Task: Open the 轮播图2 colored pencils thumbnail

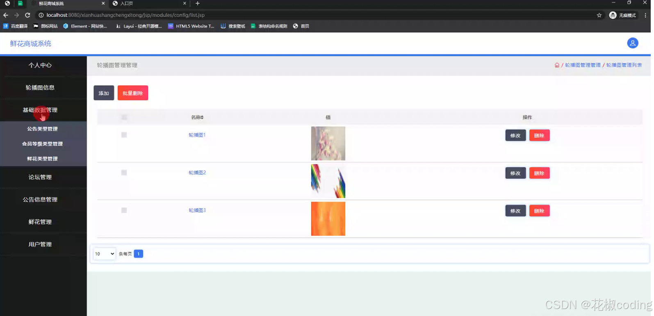Action: 328,181
